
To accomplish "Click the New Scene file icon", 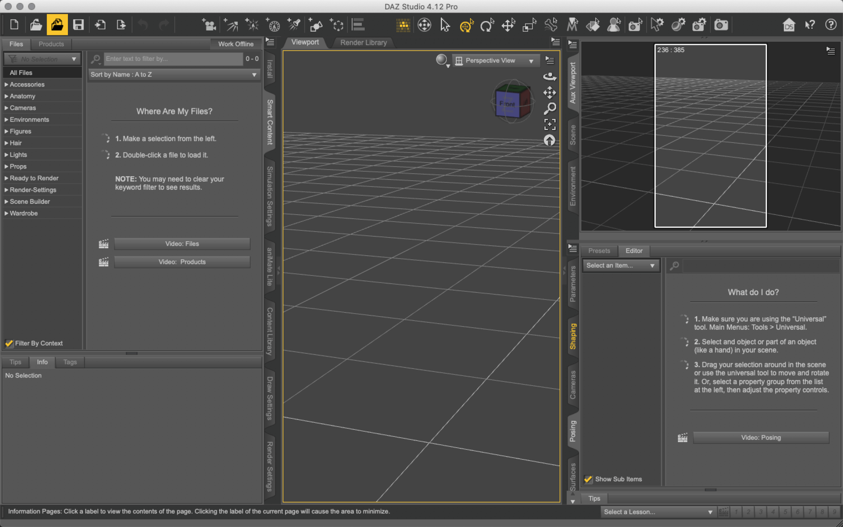I will click(x=14, y=25).
